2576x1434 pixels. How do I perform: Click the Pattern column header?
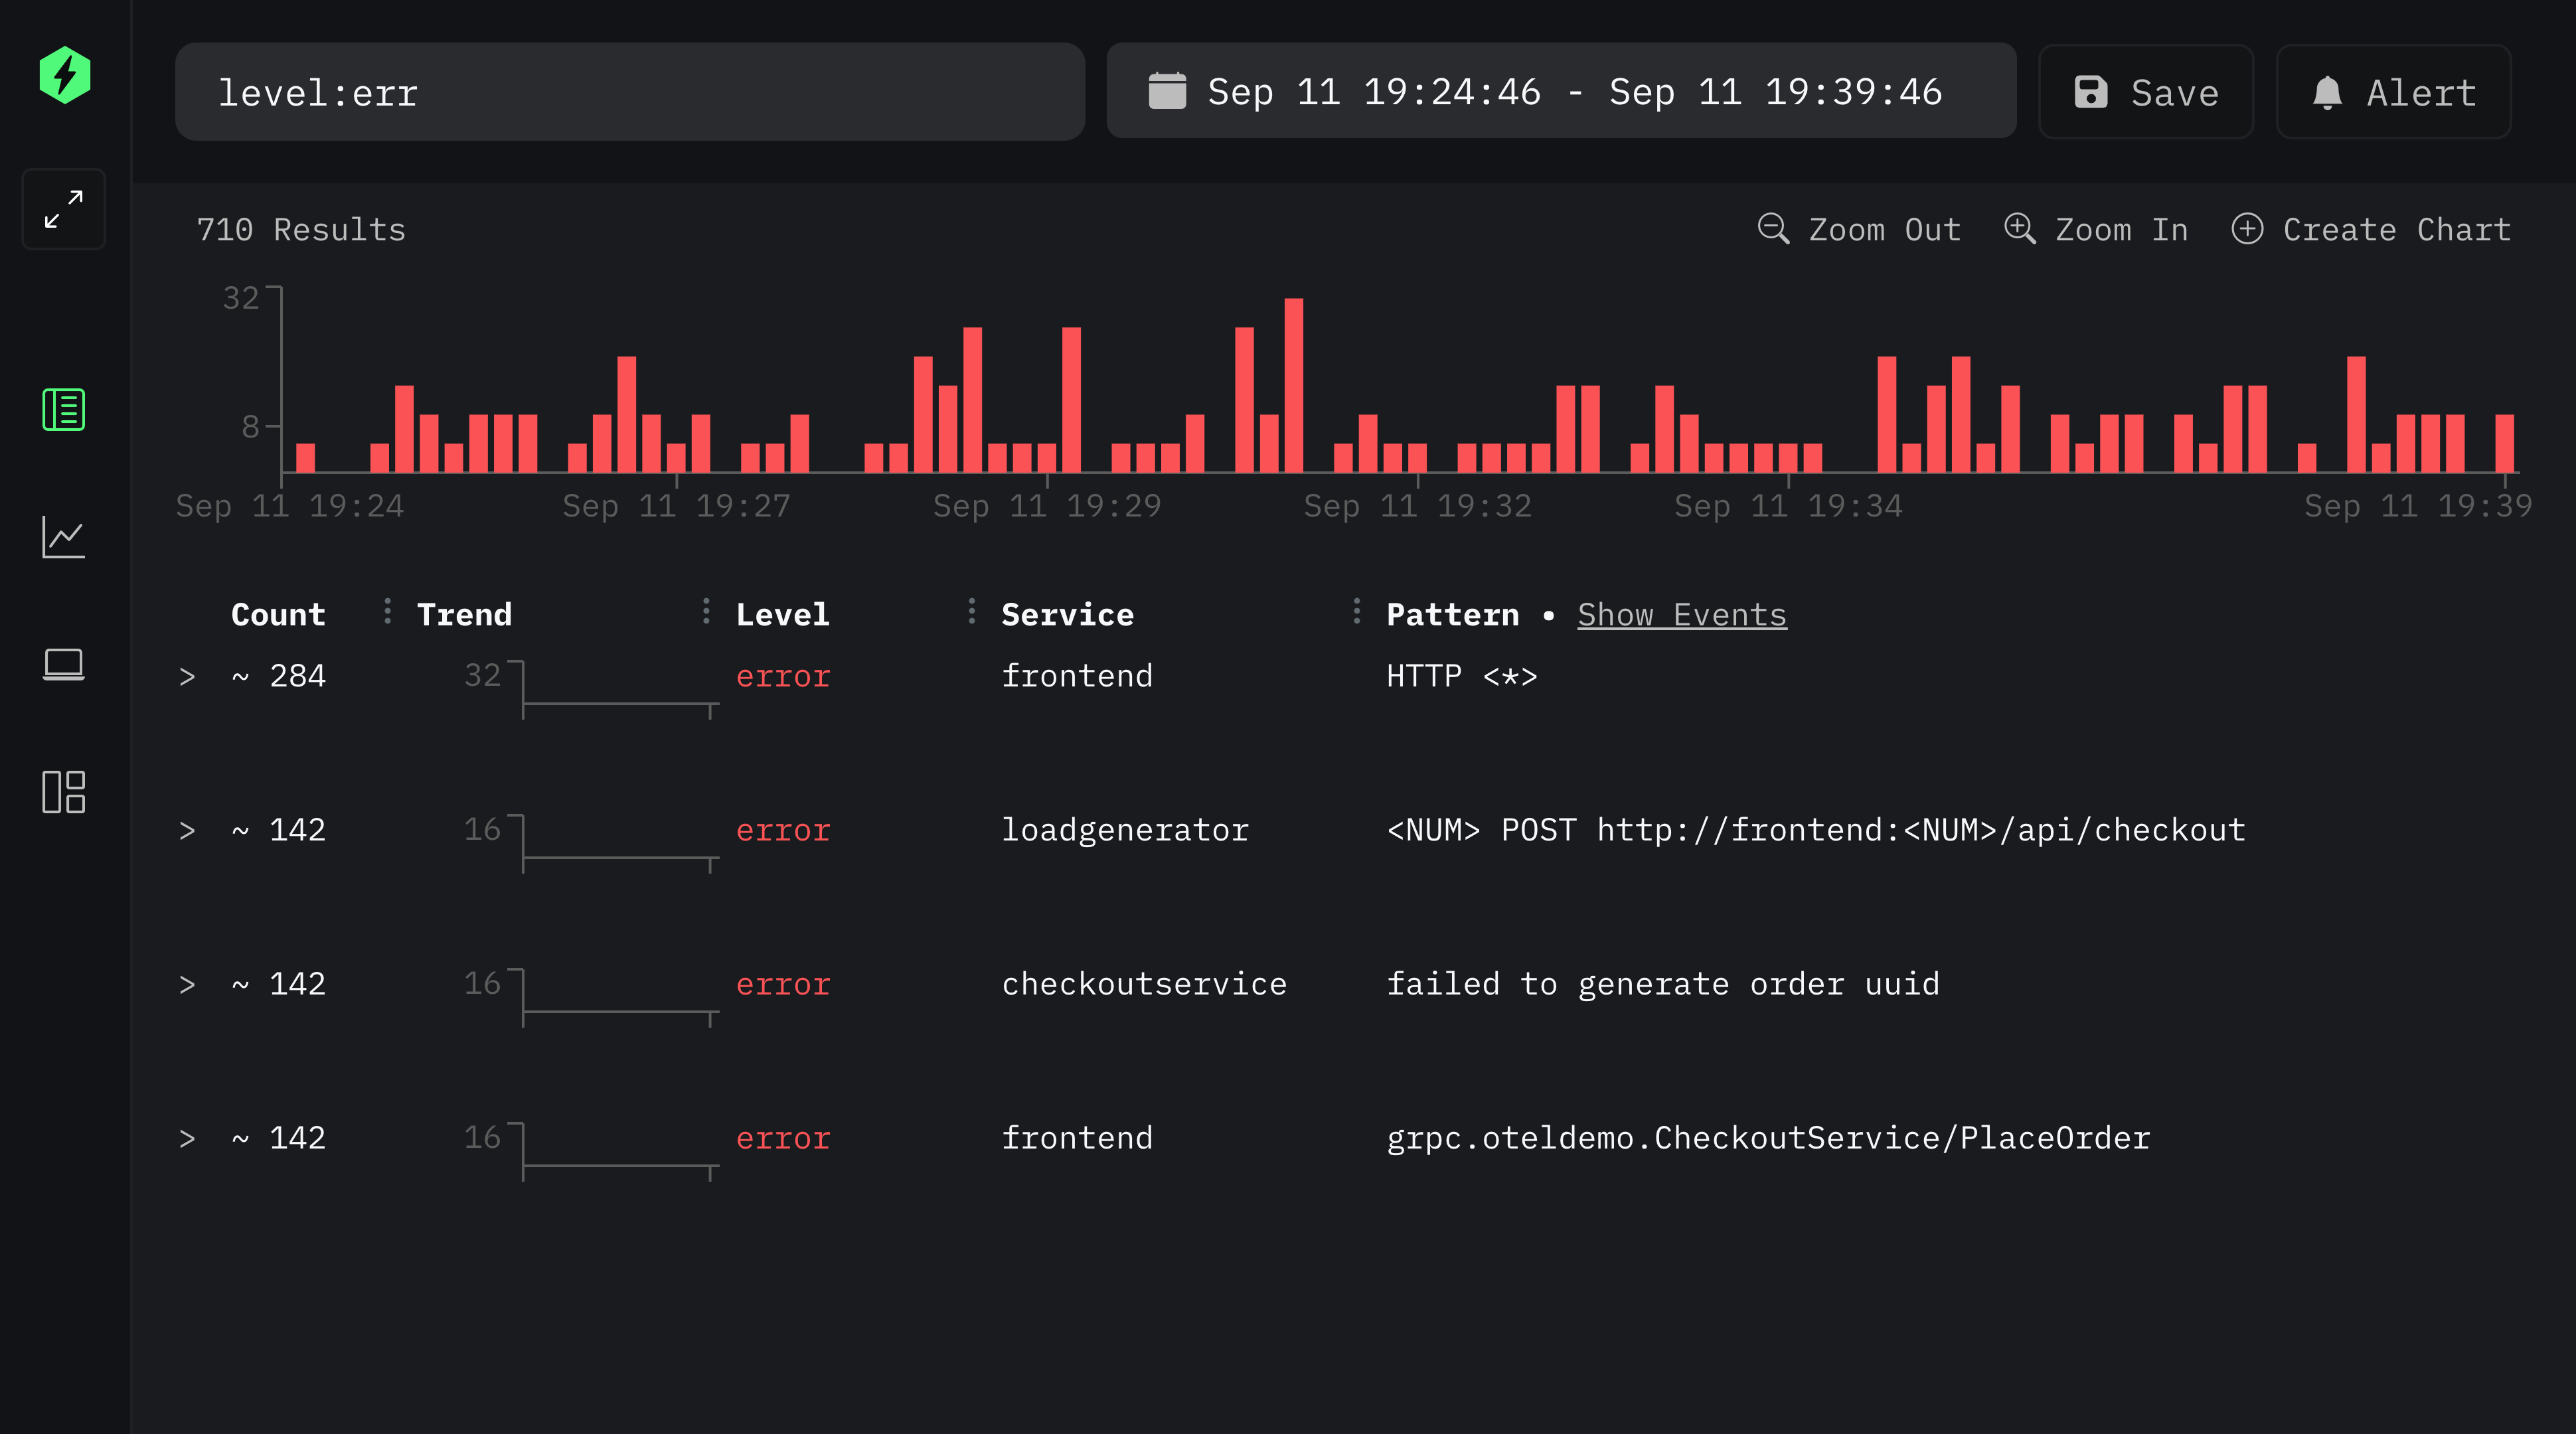pyautogui.click(x=1453, y=614)
